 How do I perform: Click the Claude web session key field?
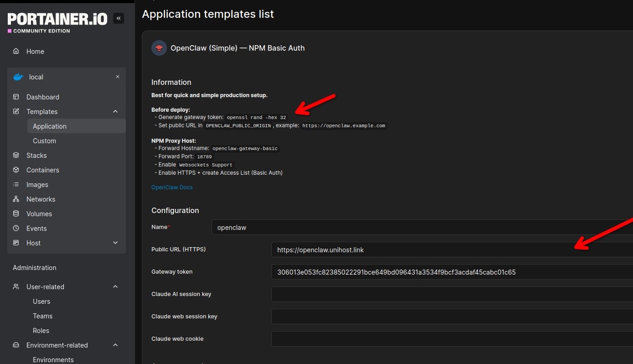tap(452, 317)
